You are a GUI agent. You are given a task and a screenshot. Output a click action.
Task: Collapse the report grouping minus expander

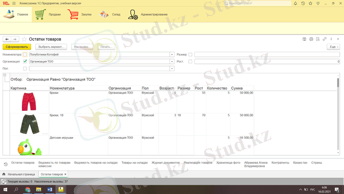5,75
